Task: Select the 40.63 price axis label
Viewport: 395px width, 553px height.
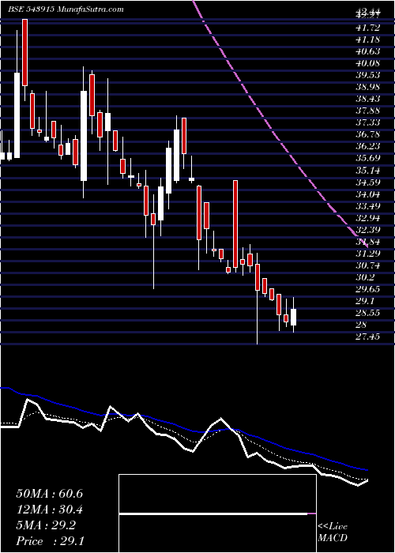Action: click(x=368, y=51)
